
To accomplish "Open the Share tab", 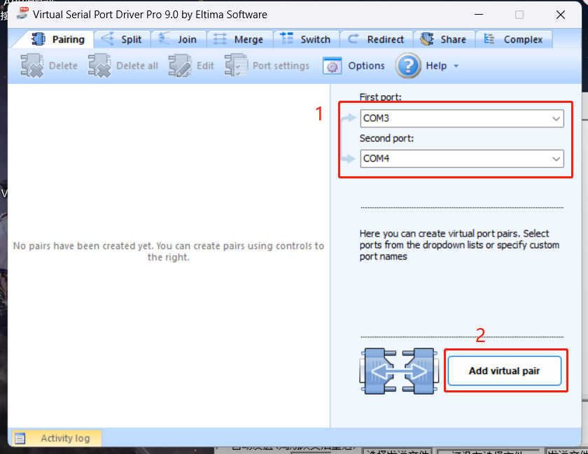I will [x=444, y=39].
